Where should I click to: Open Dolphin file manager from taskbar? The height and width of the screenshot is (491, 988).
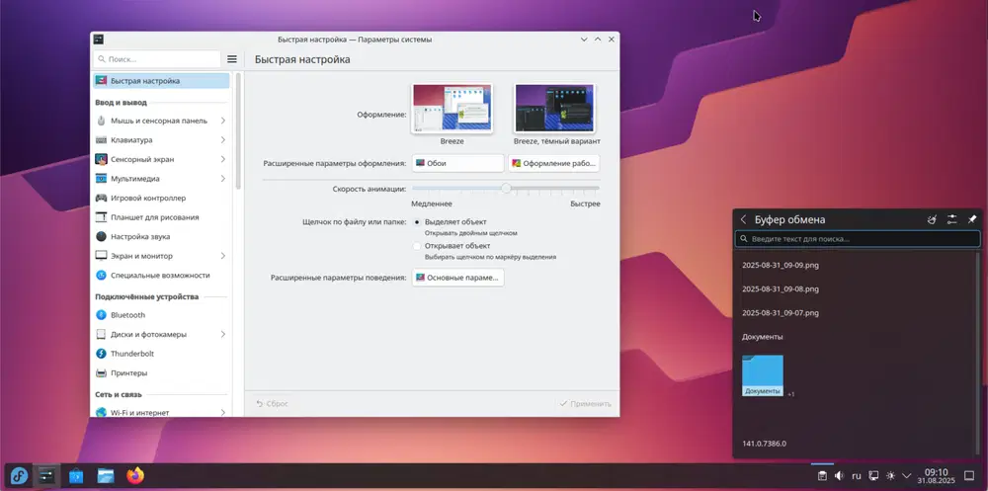click(106, 475)
